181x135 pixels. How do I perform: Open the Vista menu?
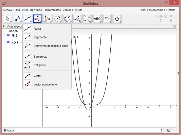pyautogui.click(x=25, y=10)
